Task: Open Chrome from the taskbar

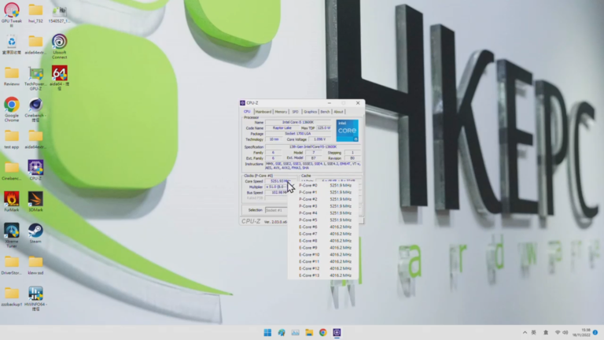Action: pos(322,332)
